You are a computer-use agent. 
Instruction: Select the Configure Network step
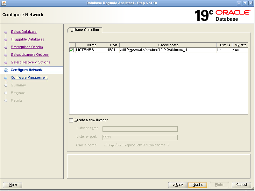tap(26, 70)
